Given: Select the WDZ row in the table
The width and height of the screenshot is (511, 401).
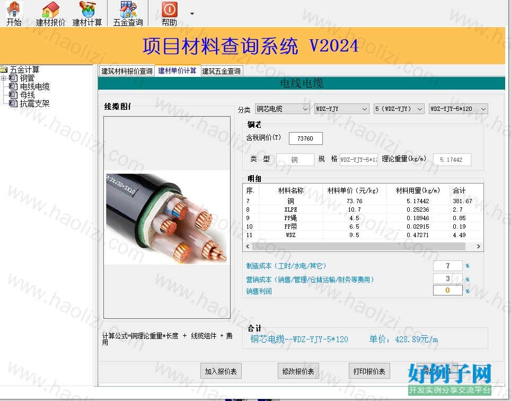Looking at the screenshot, I should [363, 235].
